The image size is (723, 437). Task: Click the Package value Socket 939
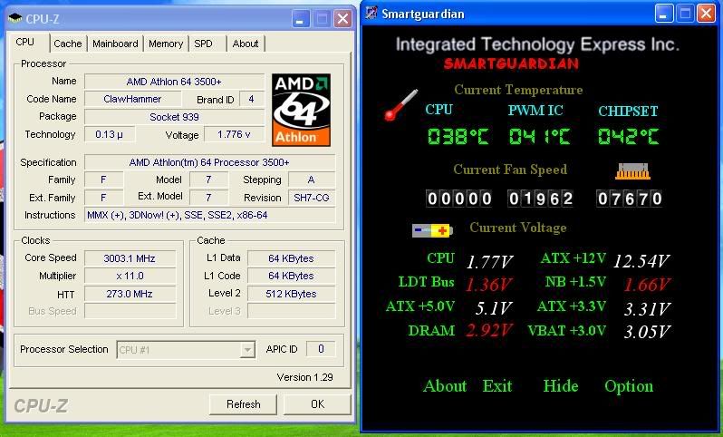click(174, 117)
